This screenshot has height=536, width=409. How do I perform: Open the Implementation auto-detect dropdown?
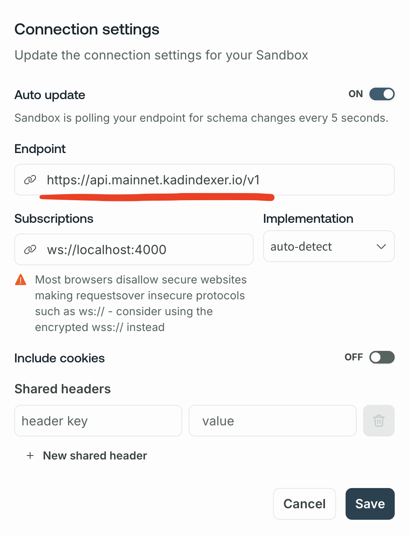328,247
